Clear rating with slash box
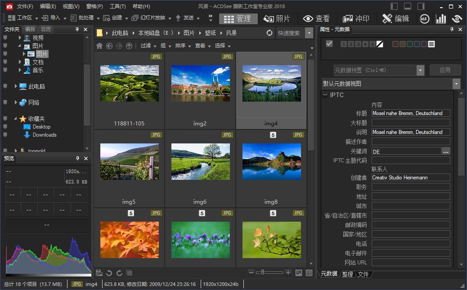This screenshot has width=467, height=290. click(380, 44)
